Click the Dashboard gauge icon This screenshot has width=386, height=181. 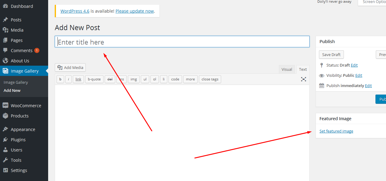tap(5, 6)
